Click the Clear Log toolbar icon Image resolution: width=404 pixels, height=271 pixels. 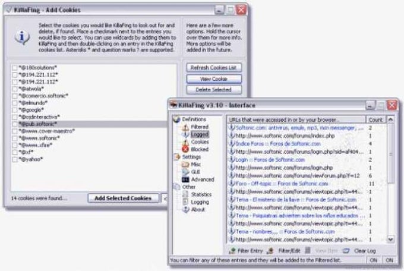click(x=346, y=251)
